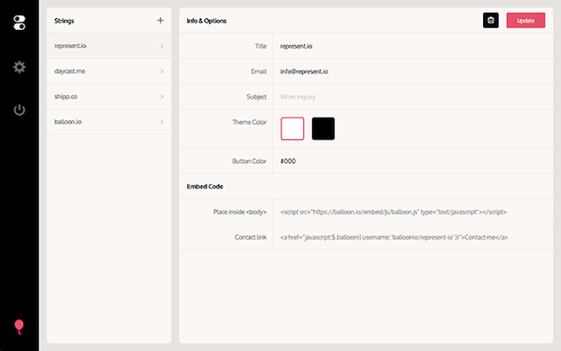Click the black delete trash button
Screen dimensions: 561x351
click(490, 21)
